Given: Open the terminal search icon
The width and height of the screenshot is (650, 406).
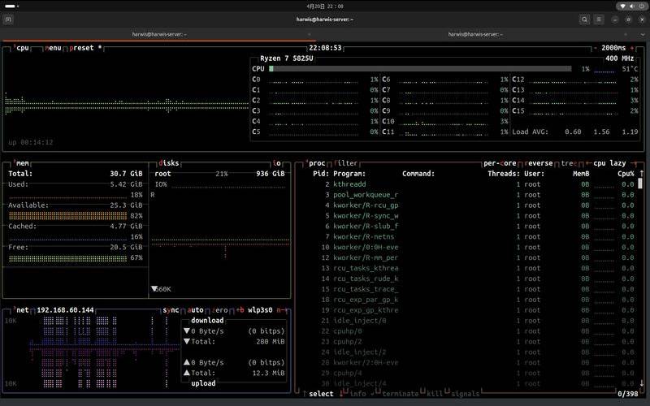Looking at the screenshot, I should [584, 19].
